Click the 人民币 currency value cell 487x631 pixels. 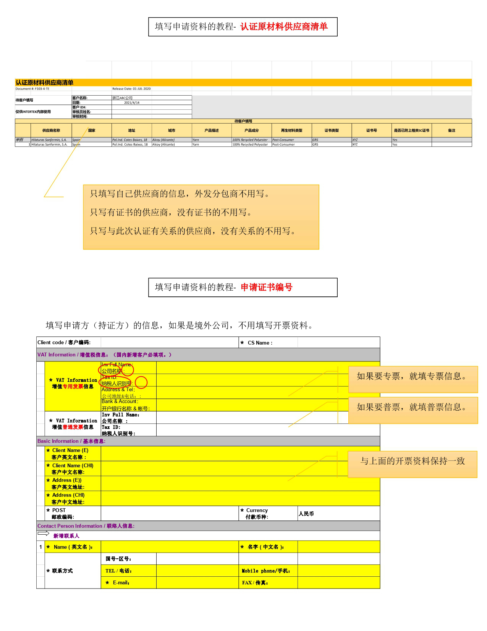point(338,513)
